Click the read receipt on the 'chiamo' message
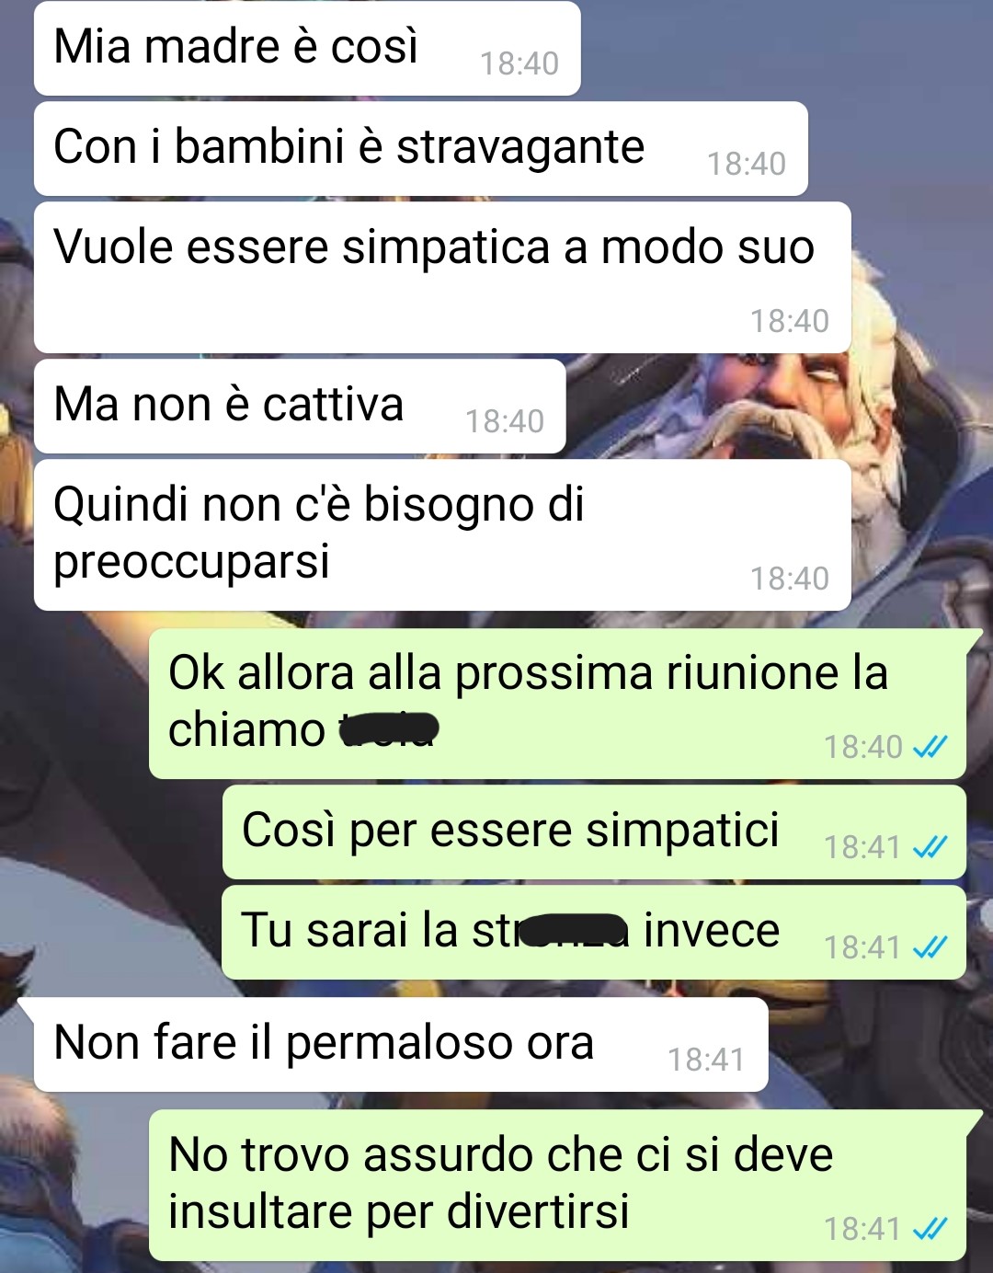Screen dimensions: 993x1273 (930, 747)
